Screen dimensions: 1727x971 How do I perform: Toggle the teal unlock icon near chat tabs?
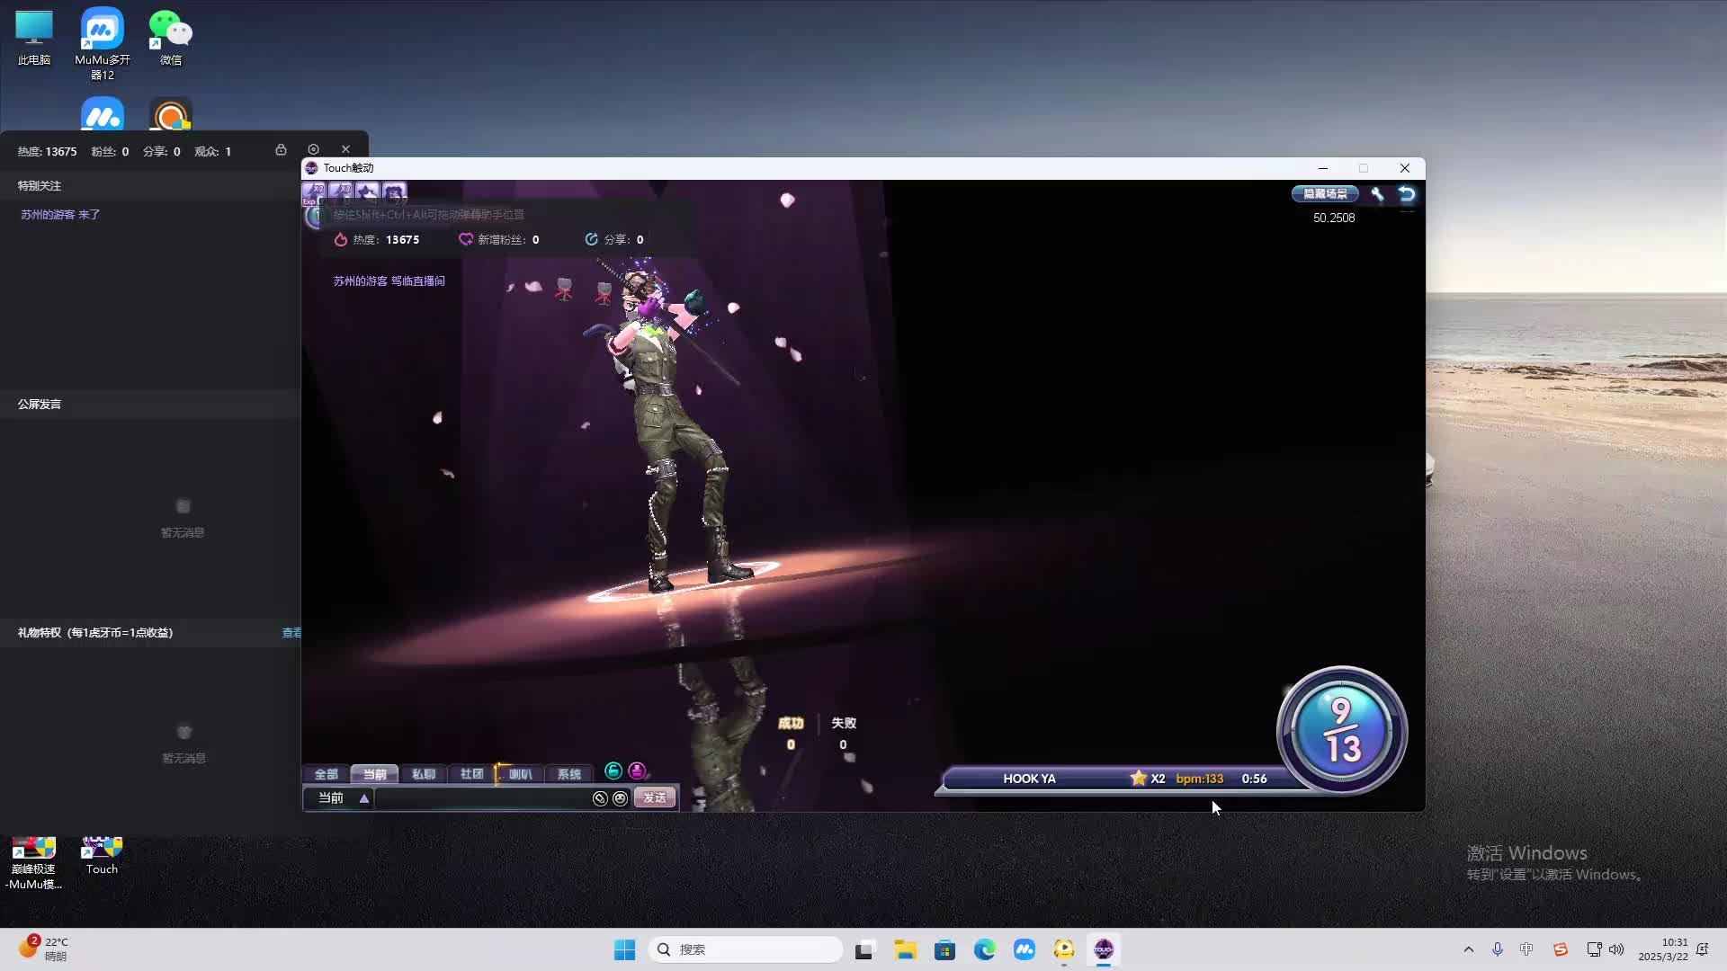[x=613, y=771]
